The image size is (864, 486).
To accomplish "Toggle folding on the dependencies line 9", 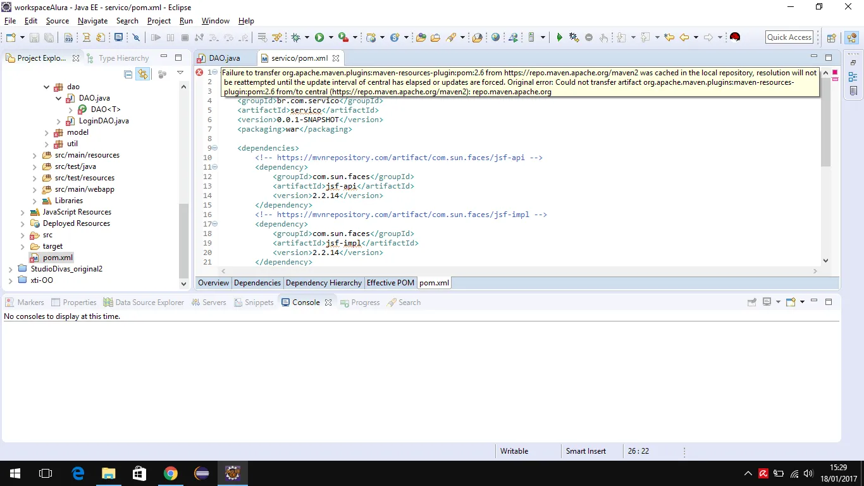I will point(215,148).
